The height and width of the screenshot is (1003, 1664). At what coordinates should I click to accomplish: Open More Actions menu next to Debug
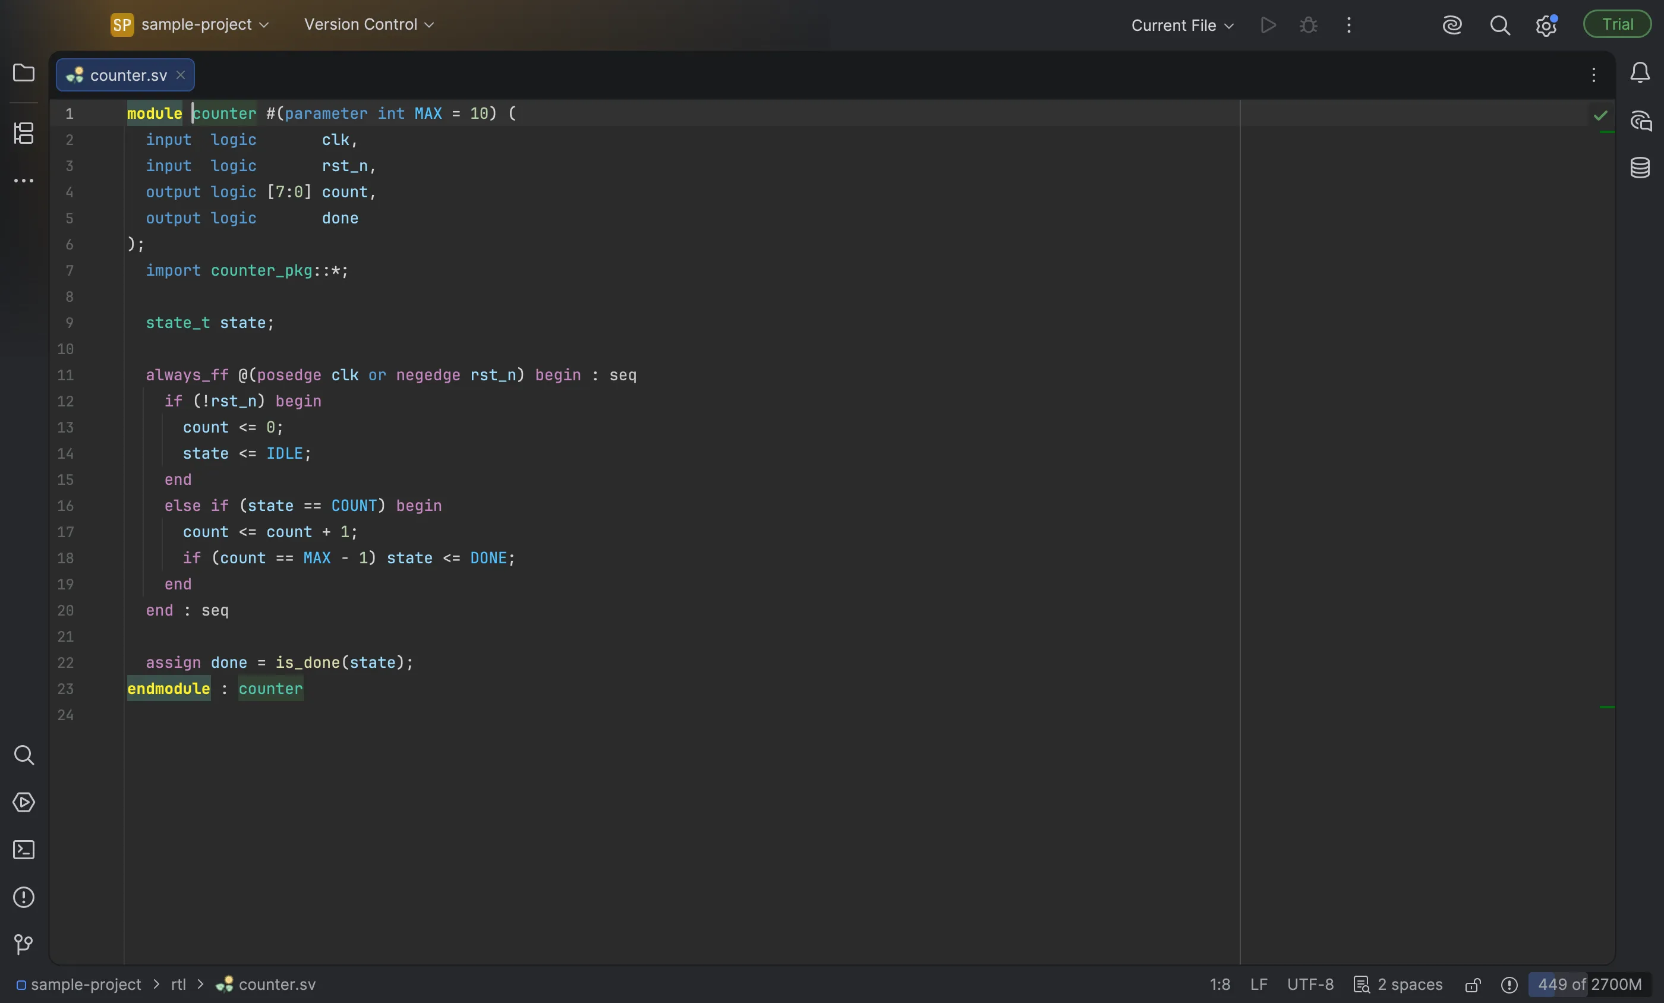tap(1348, 25)
